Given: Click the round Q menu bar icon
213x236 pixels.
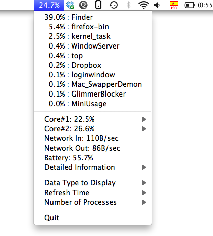Looking at the screenshot, I should [83, 5].
